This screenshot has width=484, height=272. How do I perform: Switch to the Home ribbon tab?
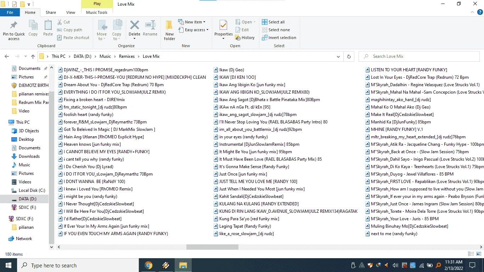point(30,12)
